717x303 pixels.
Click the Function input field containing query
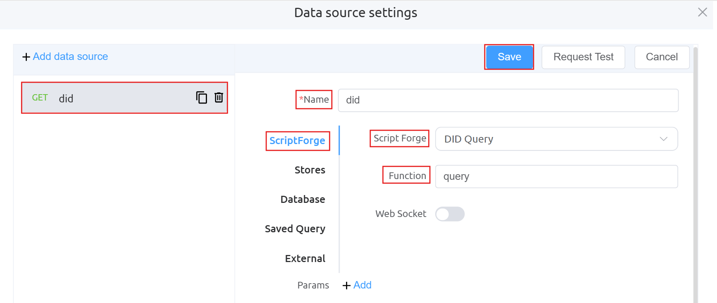[556, 176]
